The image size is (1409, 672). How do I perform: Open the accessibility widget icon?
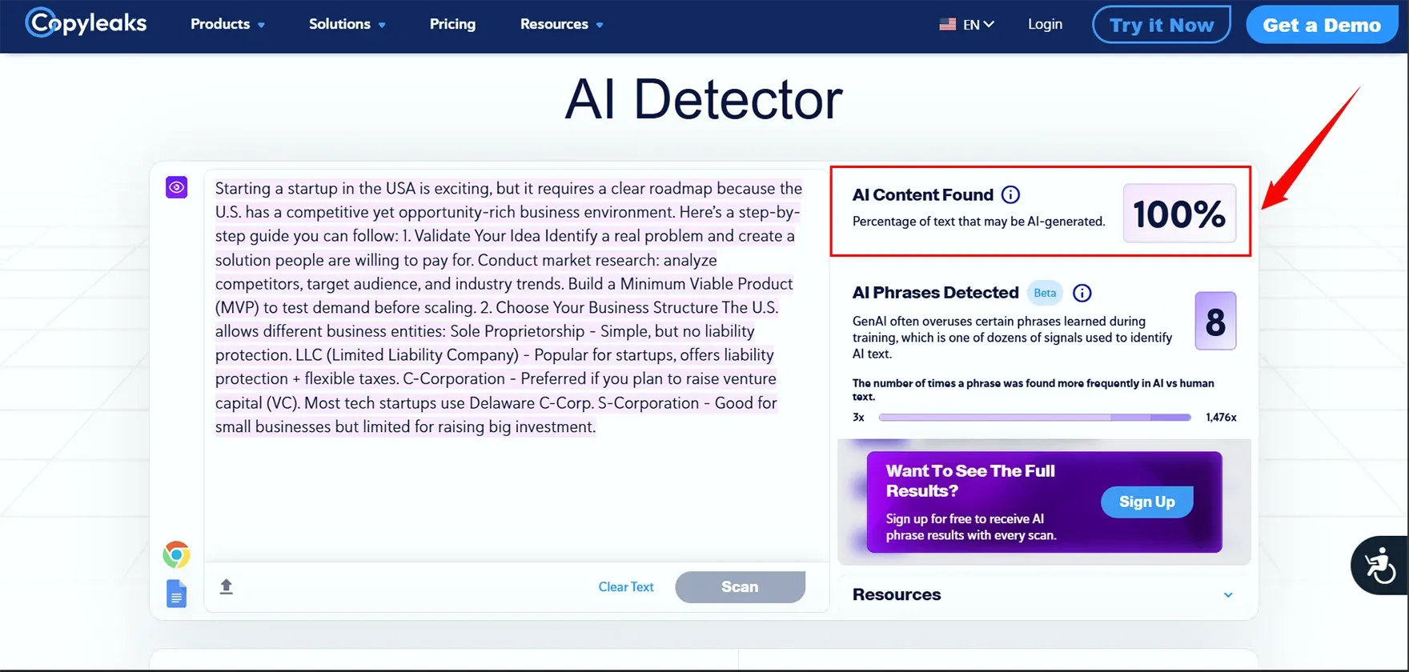coord(1379,565)
